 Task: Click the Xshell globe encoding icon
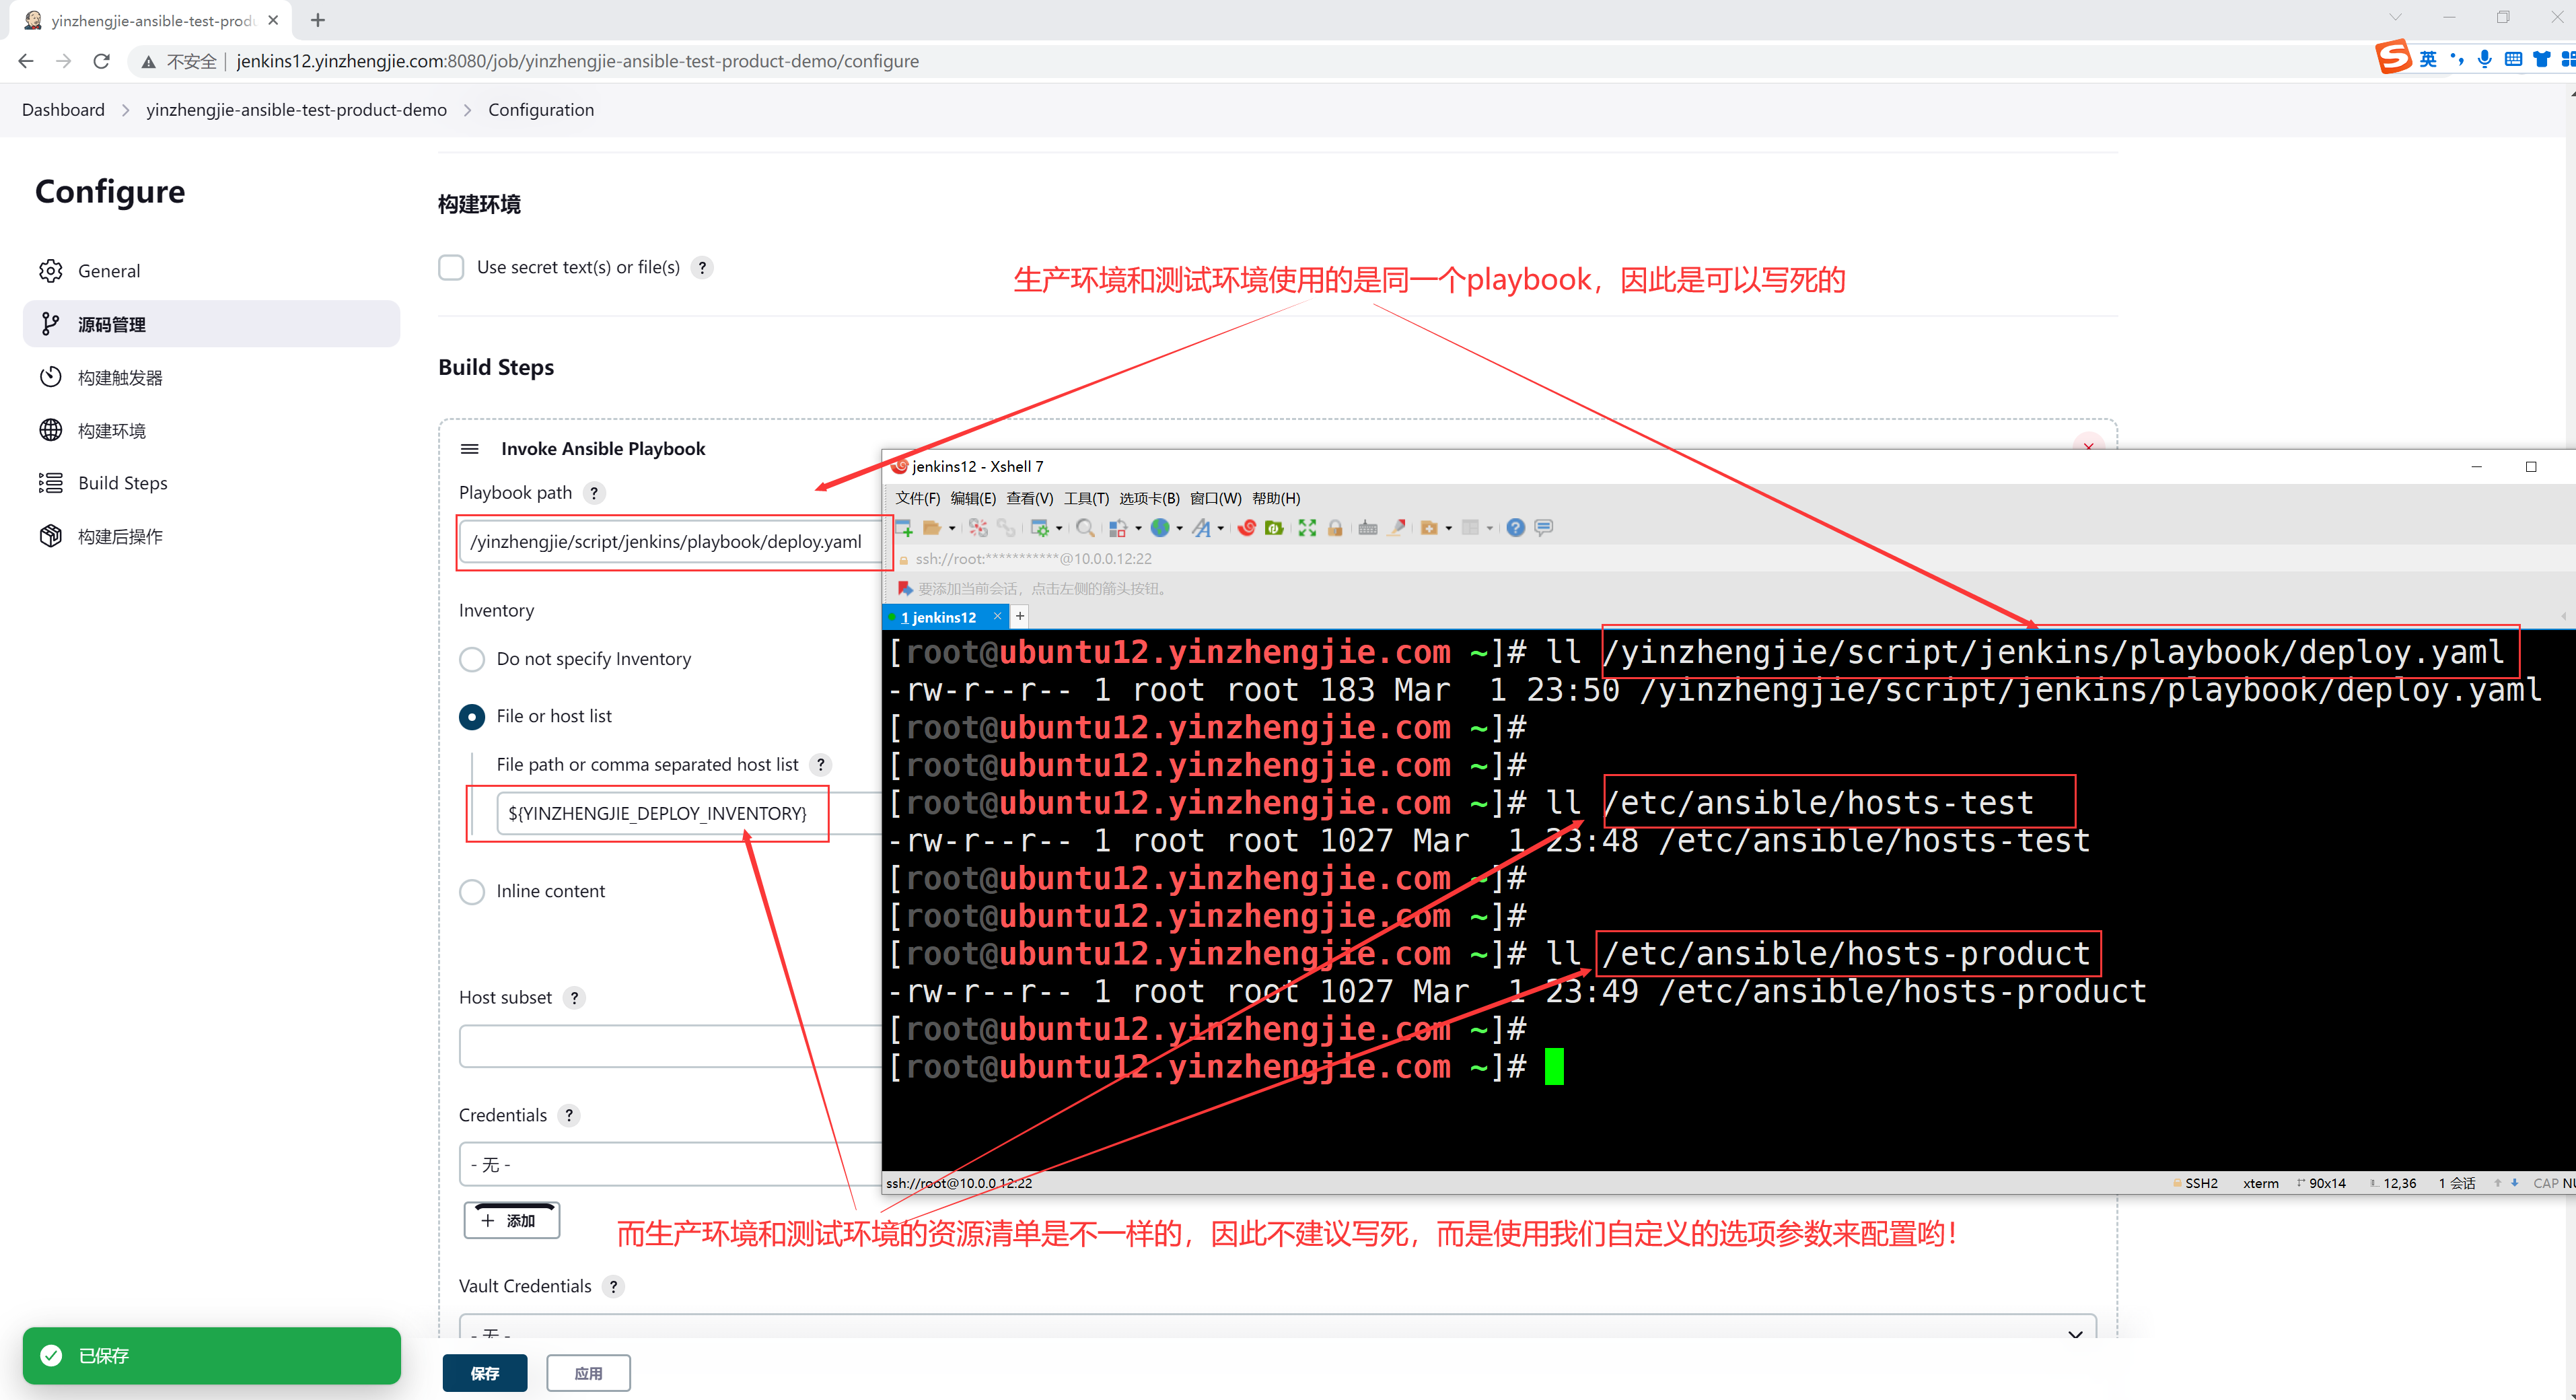pyautogui.click(x=1160, y=528)
